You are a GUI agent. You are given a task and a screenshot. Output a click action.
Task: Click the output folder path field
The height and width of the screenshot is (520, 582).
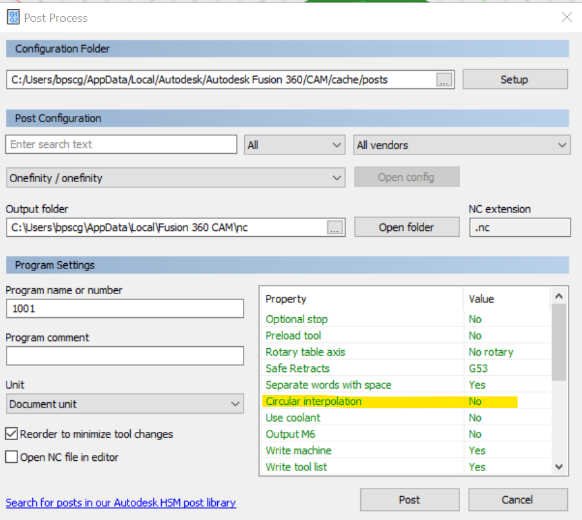tap(167, 227)
